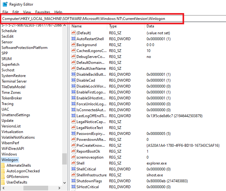Select the ShellInfrastructure value icon

(73, 175)
